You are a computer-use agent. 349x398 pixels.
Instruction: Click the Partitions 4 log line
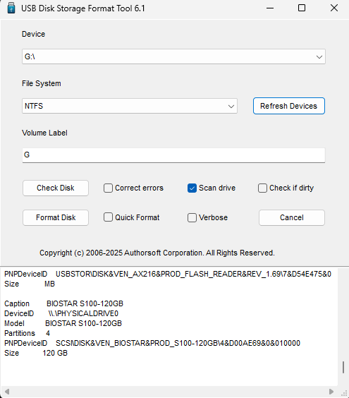27,333
